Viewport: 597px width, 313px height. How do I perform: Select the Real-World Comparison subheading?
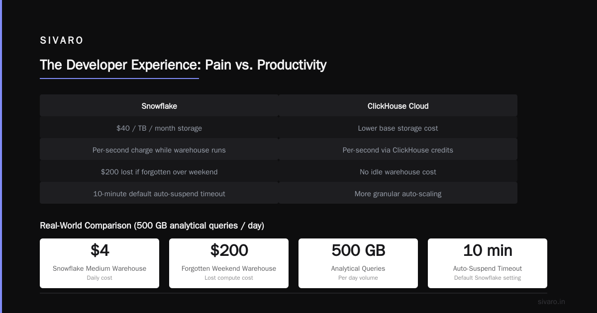(x=152, y=226)
